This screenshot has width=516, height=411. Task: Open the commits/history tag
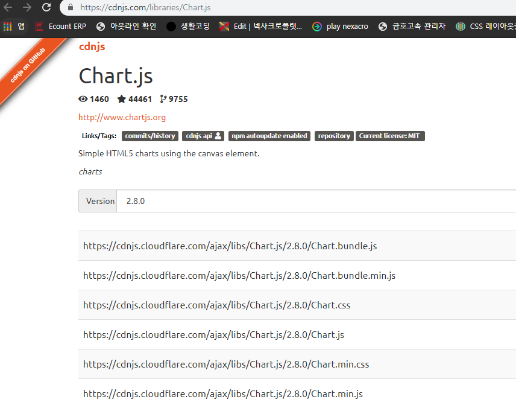coord(150,136)
